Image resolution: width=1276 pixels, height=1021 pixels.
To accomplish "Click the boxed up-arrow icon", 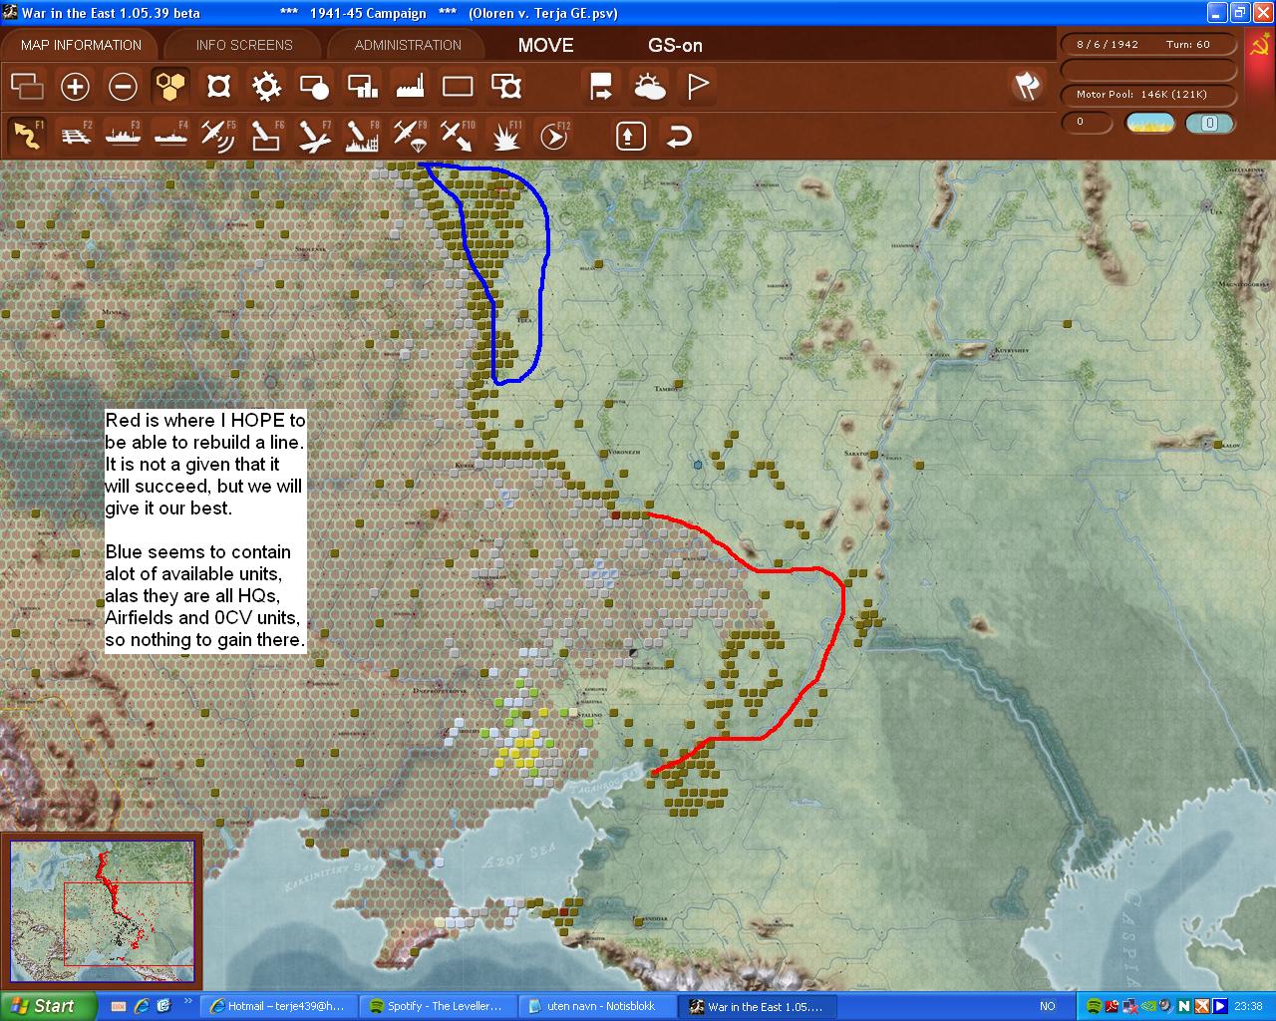I will [630, 136].
